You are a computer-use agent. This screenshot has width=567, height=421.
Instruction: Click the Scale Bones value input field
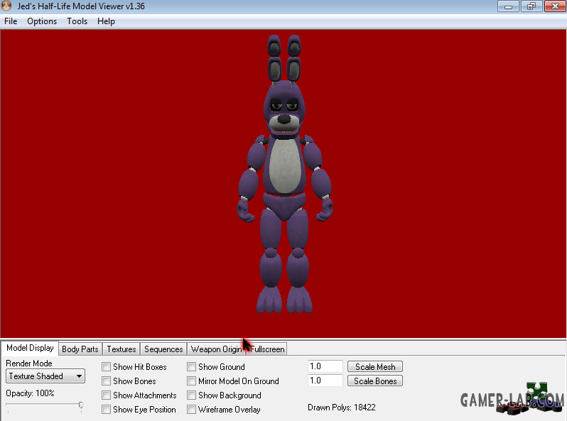tap(325, 381)
